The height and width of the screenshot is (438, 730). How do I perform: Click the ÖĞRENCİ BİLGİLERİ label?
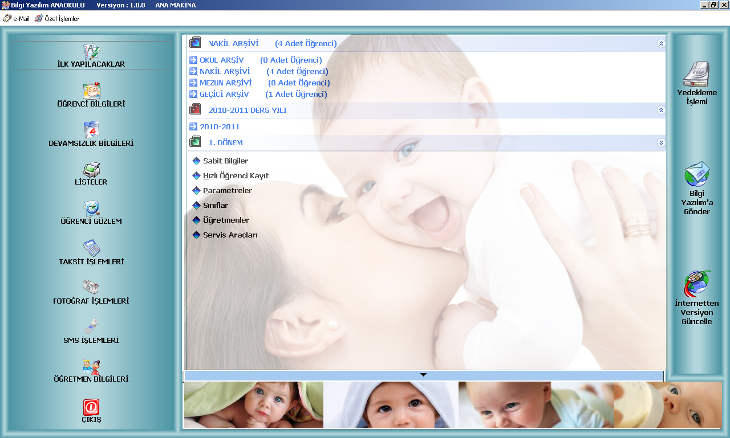[x=91, y=104]
